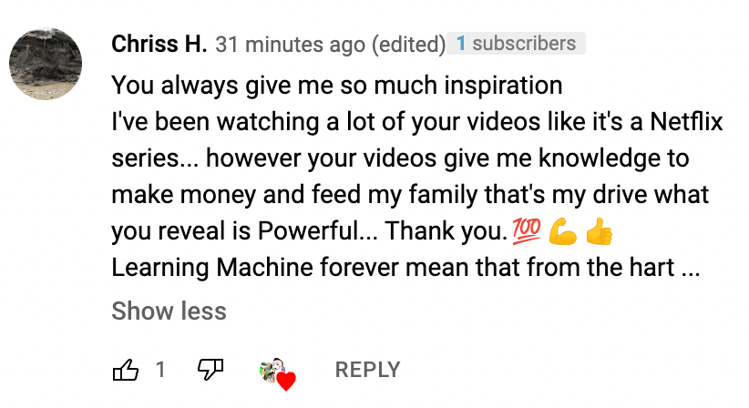The height and width of the screenshot is (408, 749).
Task: Click the flexed bicep emoji
Action: (x=563, y=232)
